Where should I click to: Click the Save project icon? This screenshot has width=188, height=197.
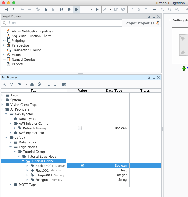click(6, 9)
